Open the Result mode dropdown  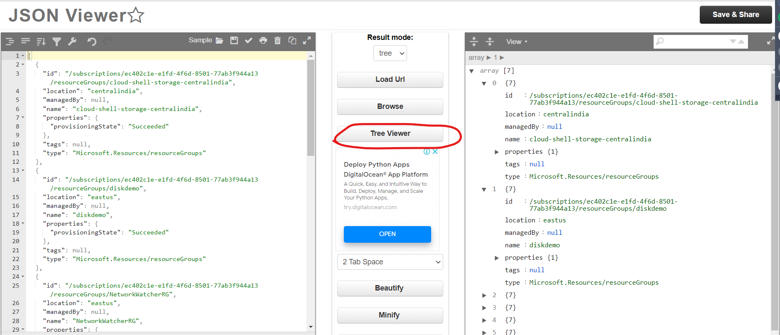click(x=390, y=53)
